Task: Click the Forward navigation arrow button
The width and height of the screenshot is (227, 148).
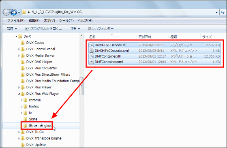Action: 14,13
